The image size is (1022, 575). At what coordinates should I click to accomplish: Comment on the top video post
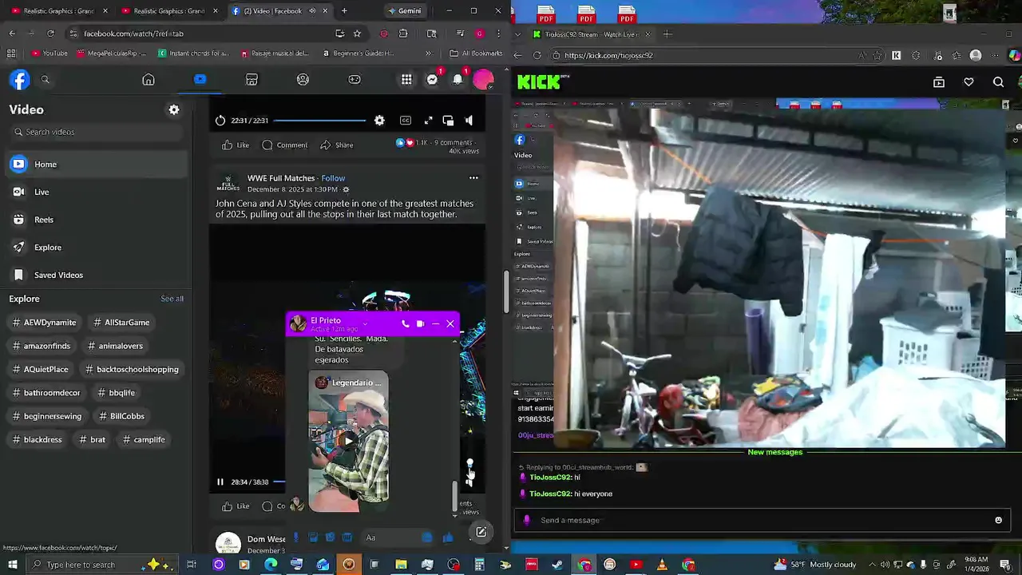(285, 145)
